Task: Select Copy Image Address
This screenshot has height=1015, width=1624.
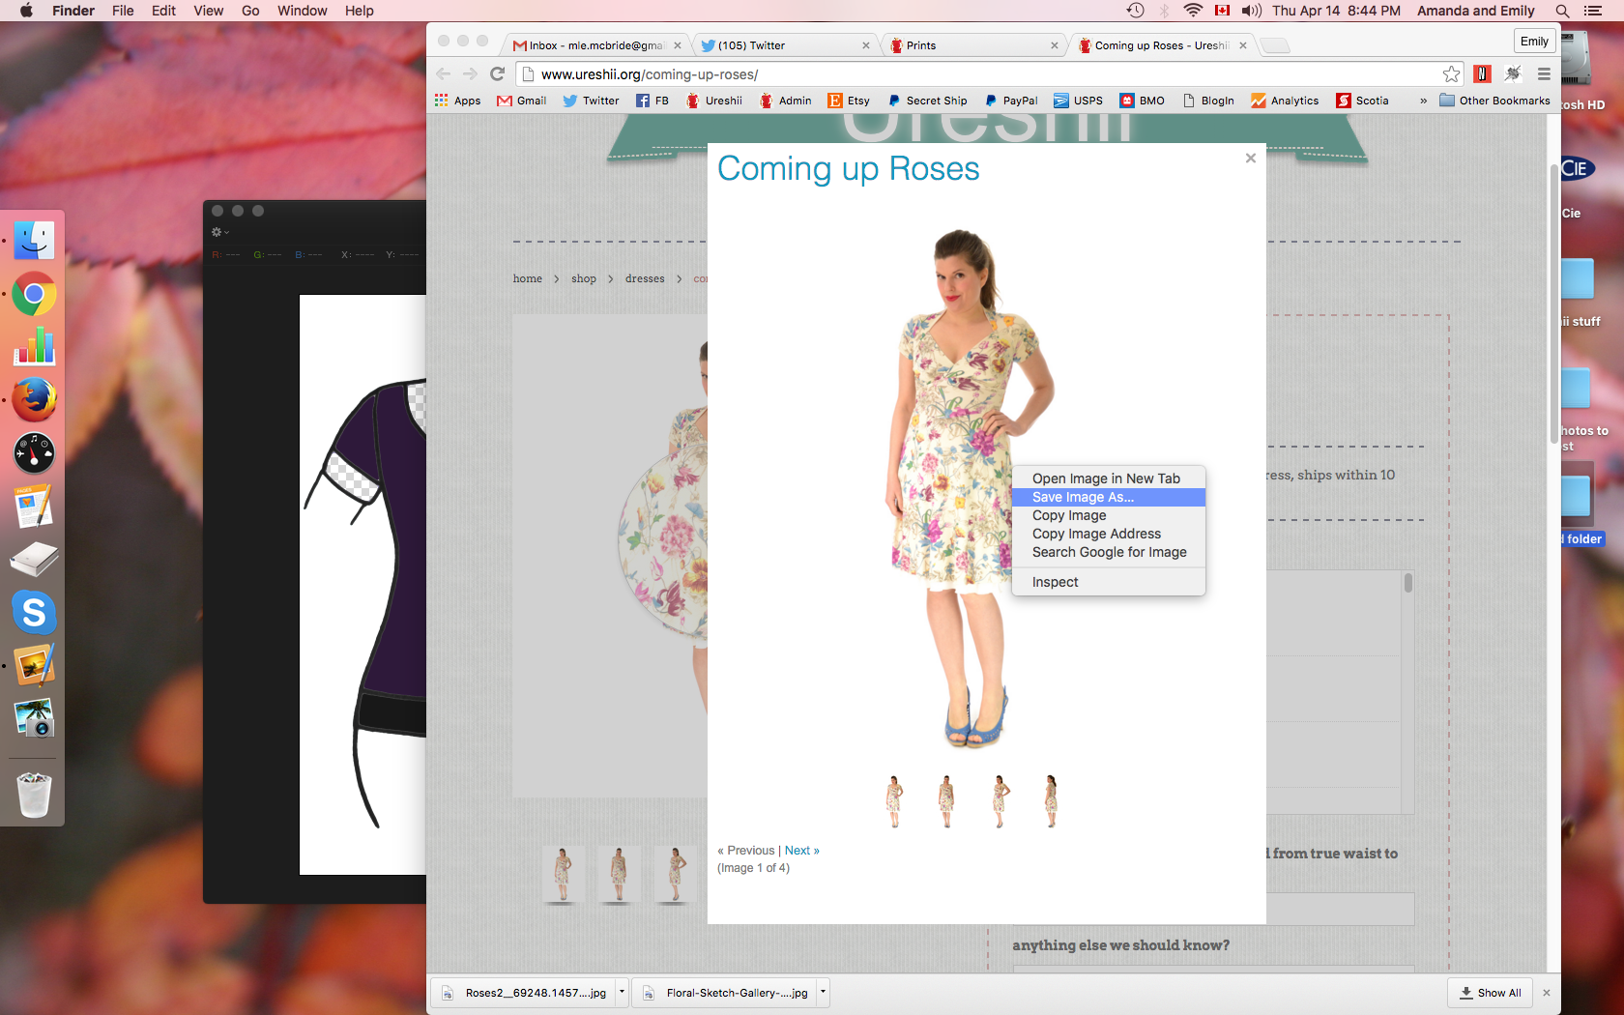Action: tap(1109, 534)
